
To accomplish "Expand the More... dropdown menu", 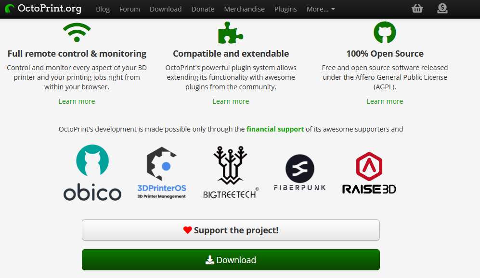I will [321, 9].
